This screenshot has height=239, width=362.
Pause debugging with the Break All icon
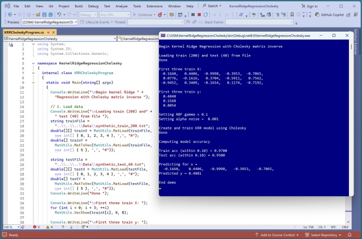(193, 15)
